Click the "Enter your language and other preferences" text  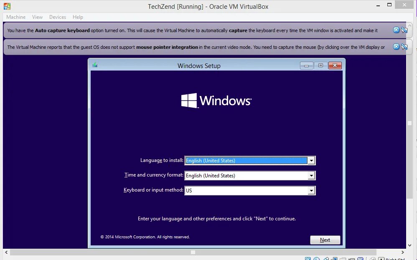[217, 219]
